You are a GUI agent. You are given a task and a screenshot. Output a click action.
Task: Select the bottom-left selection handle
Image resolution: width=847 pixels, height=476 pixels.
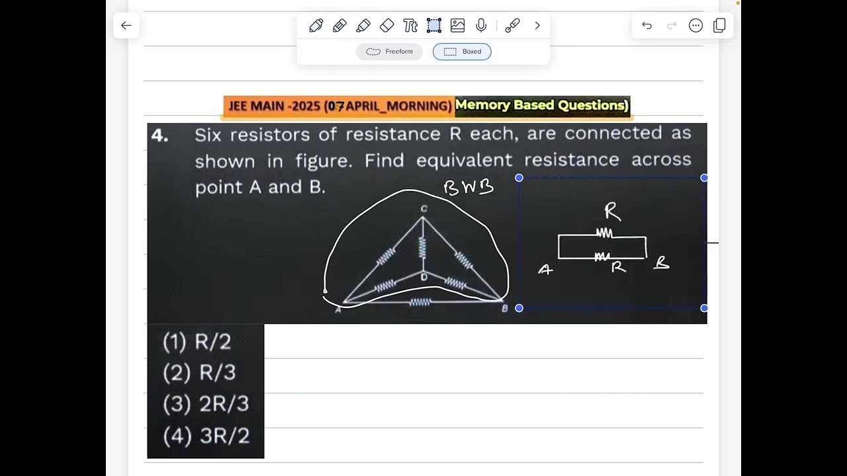pos(519,308)
